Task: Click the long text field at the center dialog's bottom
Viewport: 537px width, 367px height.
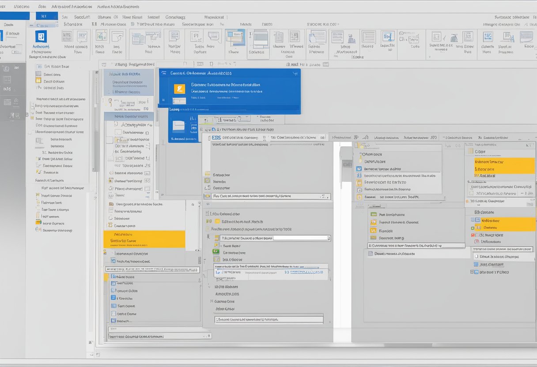Action: tap(268, 319)
